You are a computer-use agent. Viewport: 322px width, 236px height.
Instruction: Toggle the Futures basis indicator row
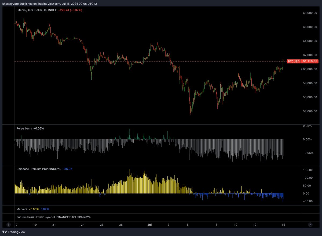(26, 217)
